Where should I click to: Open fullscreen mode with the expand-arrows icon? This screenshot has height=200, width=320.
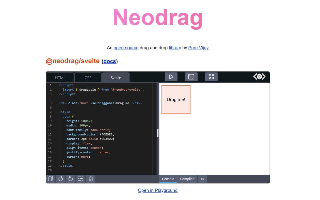211,77
